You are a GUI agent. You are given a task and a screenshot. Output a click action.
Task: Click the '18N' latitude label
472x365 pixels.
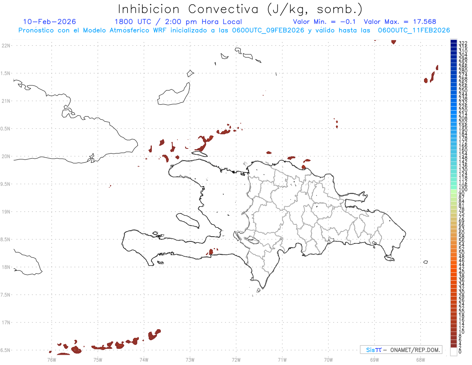tap(6, 267)
